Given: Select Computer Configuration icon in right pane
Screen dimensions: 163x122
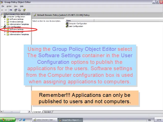Looking at the screenshot, I should (67, 24).
